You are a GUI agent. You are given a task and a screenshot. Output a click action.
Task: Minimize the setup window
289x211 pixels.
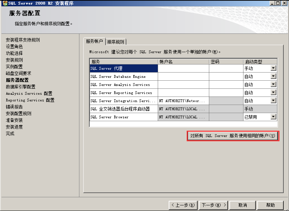[272, 3]
